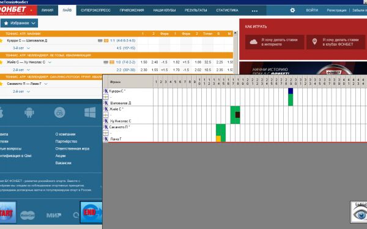Click the END button
Viewport: 367px width, 229px height.
pos(91,212)
